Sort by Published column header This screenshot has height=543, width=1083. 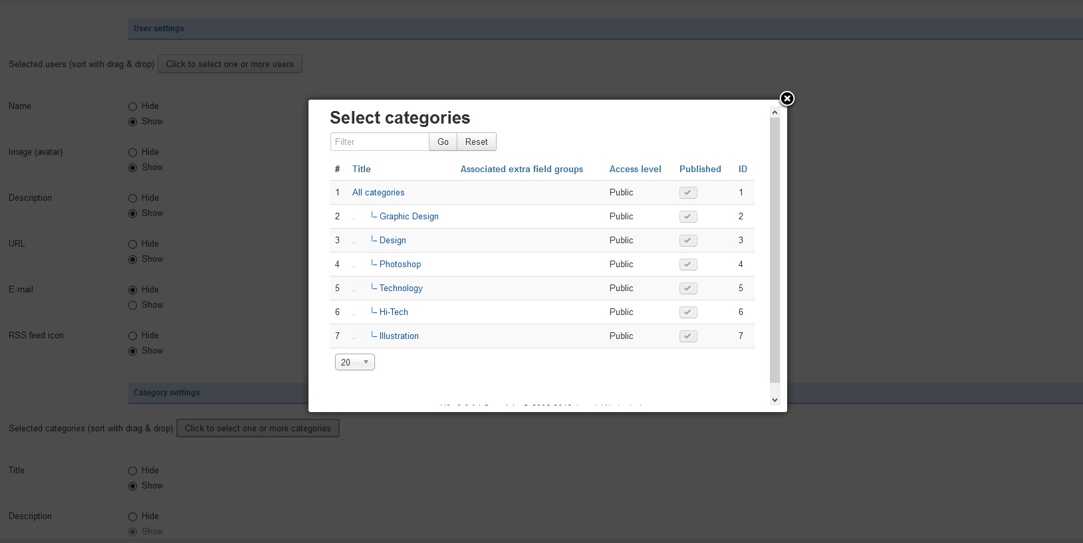pyautogui.click(x=699, y=169)
